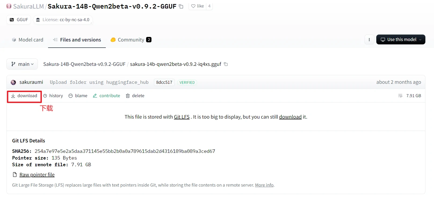The image size is (434, 212).
Task: Copy the gguf file path icon
Action: click(x=226, y=64)
